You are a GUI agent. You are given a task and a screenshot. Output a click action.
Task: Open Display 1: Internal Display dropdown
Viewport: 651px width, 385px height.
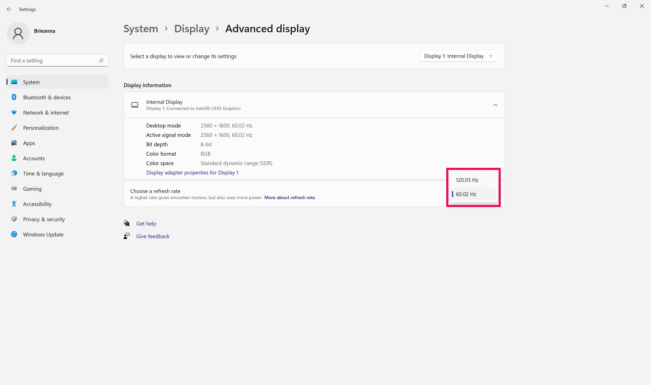tap(458, 56)
